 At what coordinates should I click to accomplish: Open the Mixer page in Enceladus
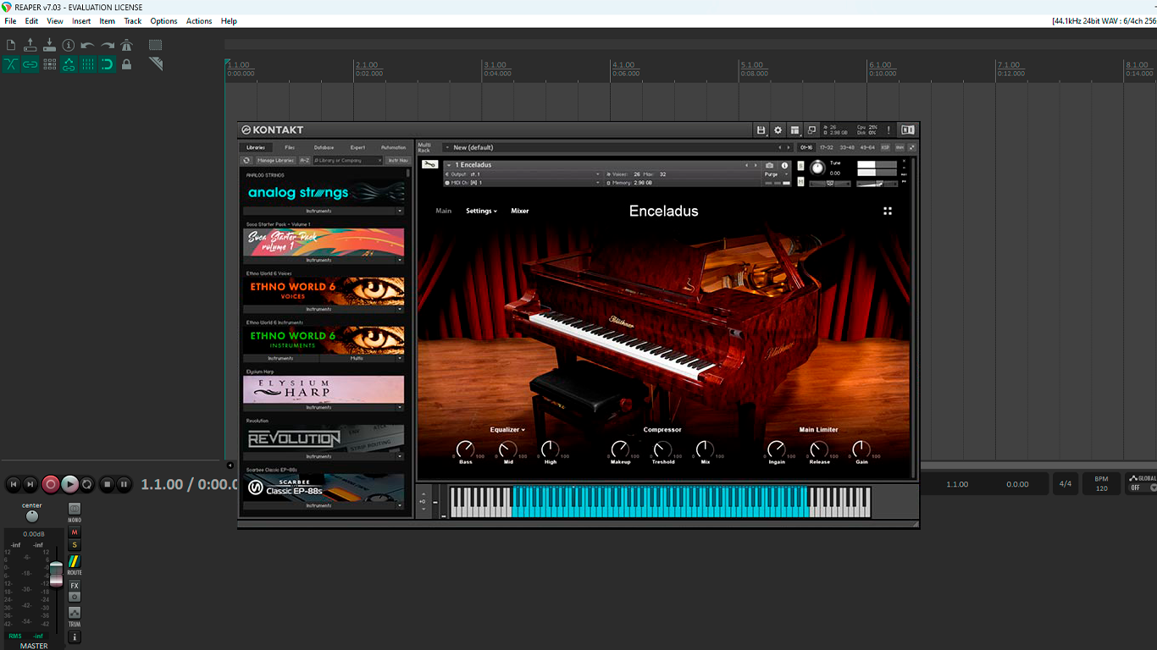[519, 211]
